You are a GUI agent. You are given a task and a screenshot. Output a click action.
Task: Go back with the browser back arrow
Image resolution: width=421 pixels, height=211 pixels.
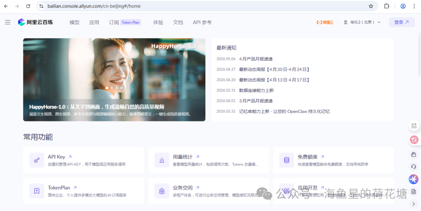tap(6, 6)
